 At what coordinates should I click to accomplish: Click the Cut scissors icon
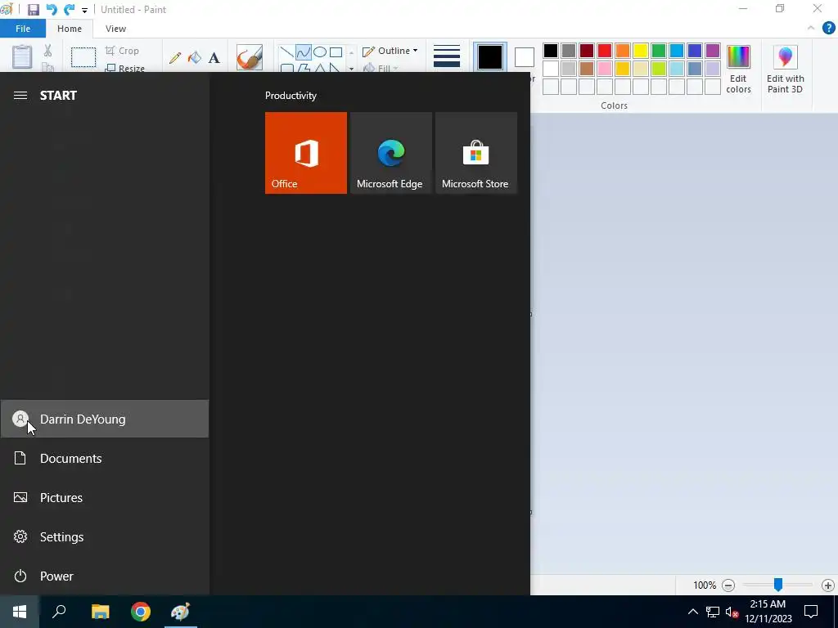click(x=47, y=51)
